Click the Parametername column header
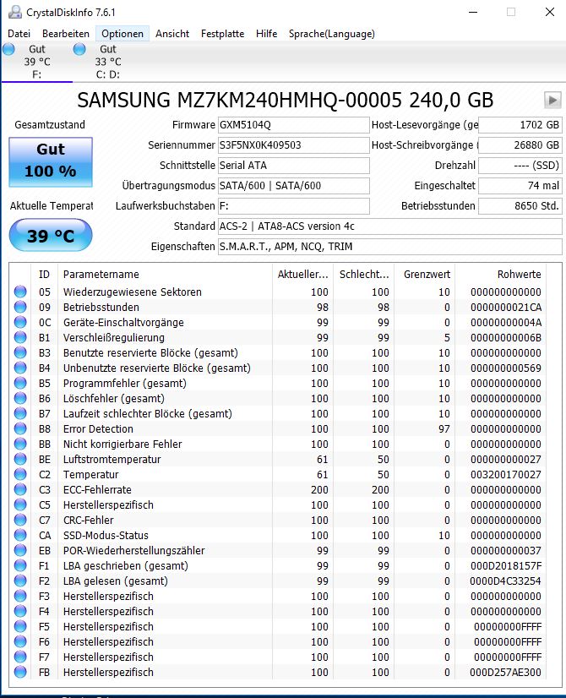Screen dimensions: 566x698 (165, 274)
